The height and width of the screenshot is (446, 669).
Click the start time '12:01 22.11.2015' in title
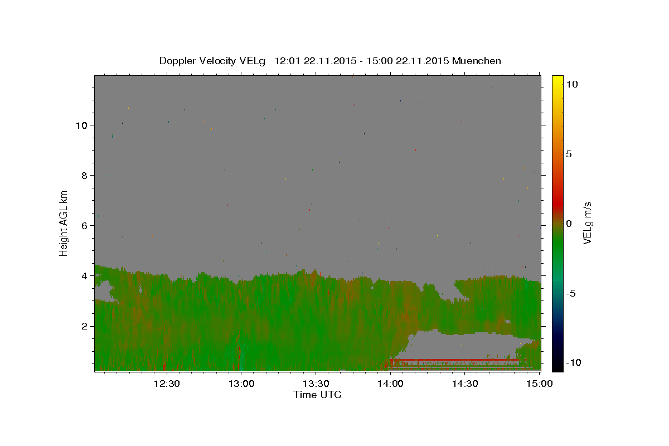(313, 61)
